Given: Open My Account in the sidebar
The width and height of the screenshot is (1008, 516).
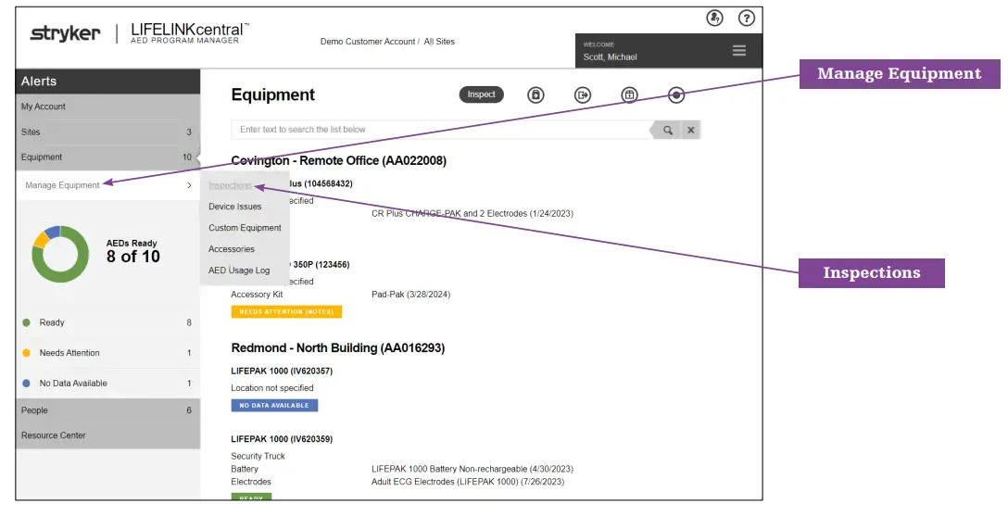Looking at the screenshot, I should tap(108, 107).
